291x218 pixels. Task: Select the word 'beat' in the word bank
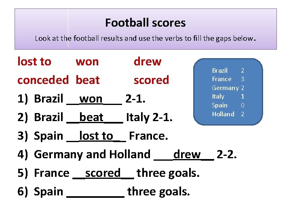(88, 80)
